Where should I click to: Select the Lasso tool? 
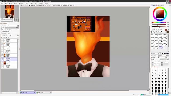pos(154,30)
